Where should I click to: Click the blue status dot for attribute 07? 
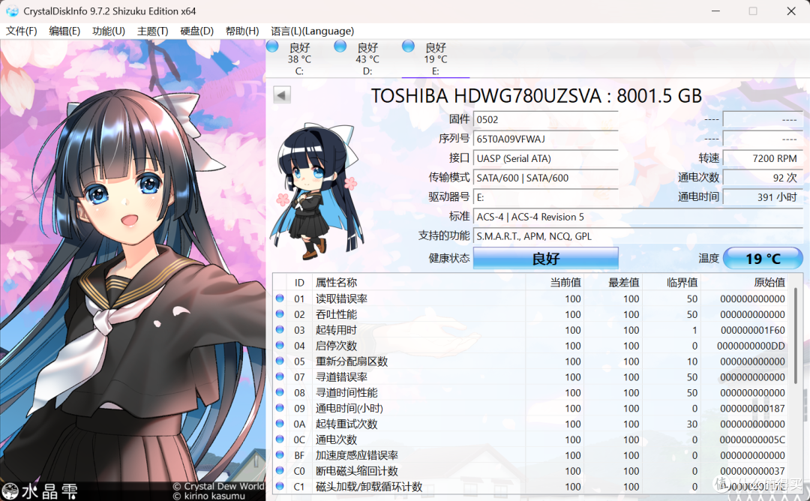pyautogui.click(x=280, y=376)
